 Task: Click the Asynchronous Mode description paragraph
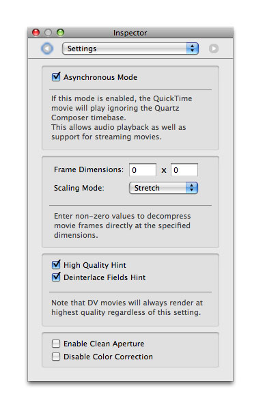[122, 118]
